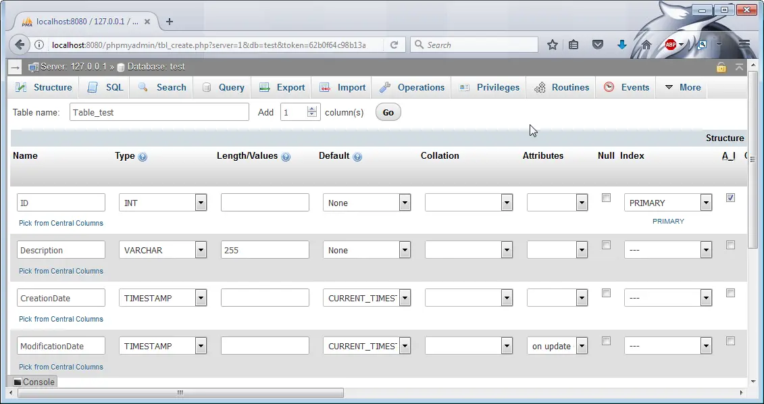The image size is (764, 404).
Task: Go to the home page icon
Action: [x=646, y=45]
